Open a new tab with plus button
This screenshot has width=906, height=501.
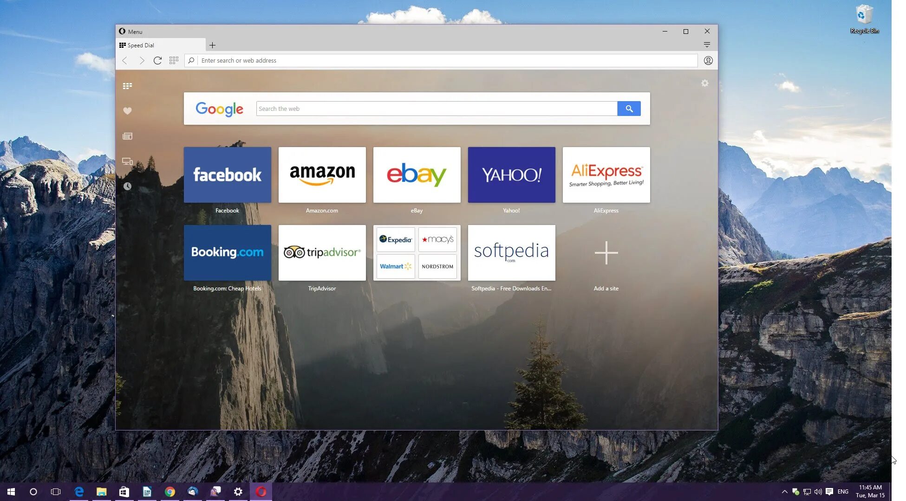(212, 45)
